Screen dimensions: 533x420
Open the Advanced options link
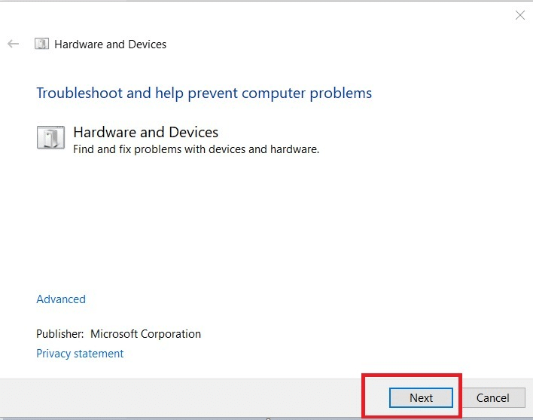(x=61, y=299)
